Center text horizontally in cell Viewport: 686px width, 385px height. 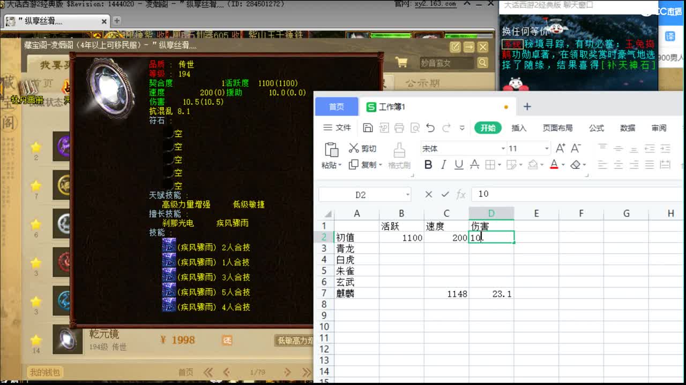click(x=618, y=165)
